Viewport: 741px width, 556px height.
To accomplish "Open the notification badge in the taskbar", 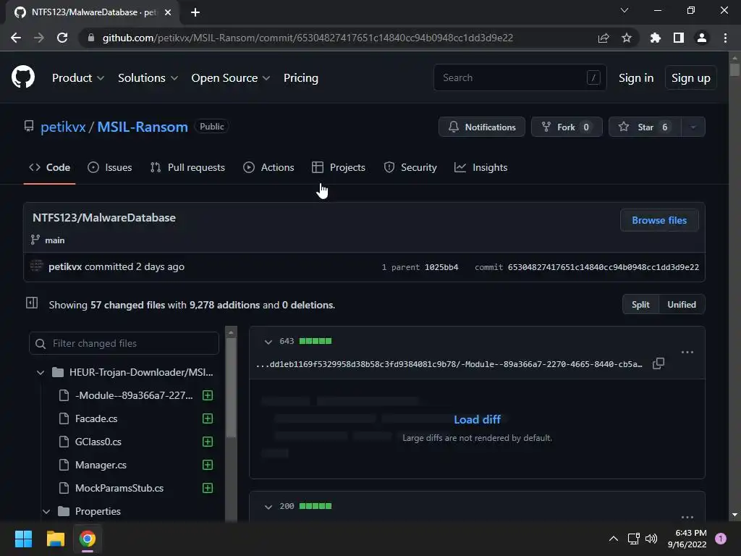I will [721, 539].
